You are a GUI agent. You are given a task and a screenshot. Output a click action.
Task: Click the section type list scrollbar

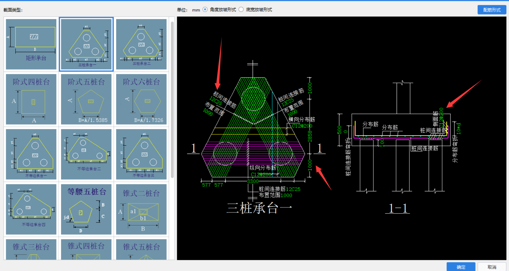pos(172,99)
